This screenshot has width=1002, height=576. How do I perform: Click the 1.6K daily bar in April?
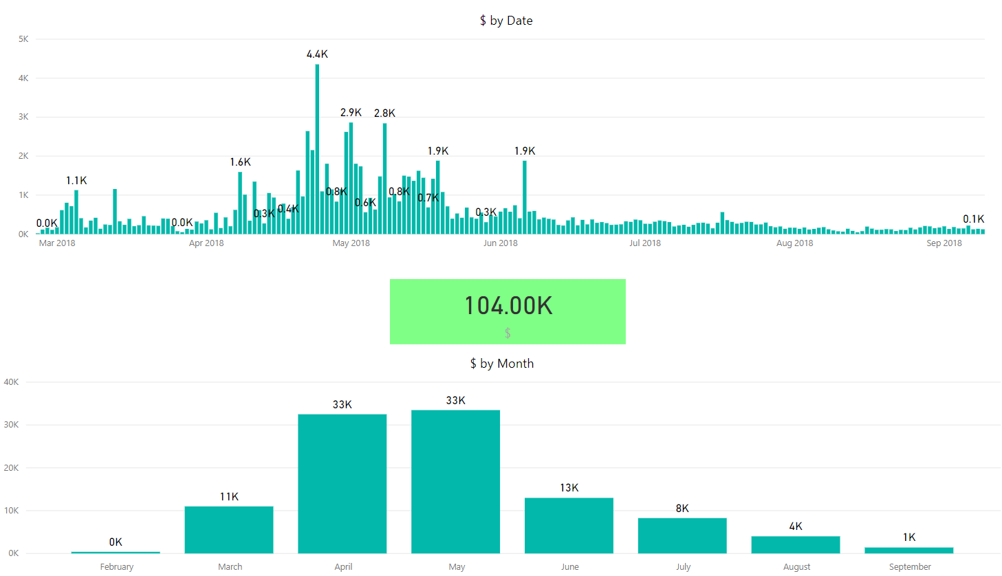point(240,203)
